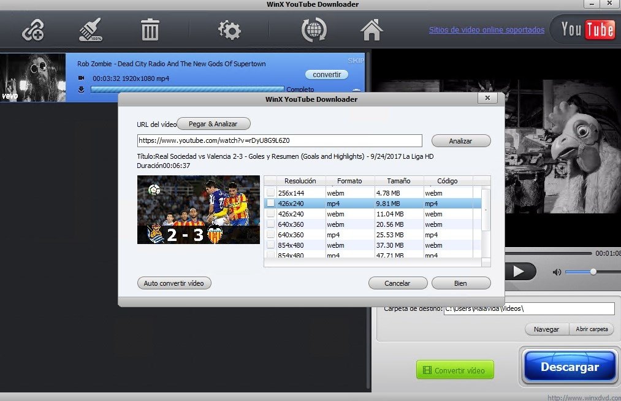Click the Resolución column header
Image resolution: width=621 pixels, height=401 pixels.
tap(300, 181)
